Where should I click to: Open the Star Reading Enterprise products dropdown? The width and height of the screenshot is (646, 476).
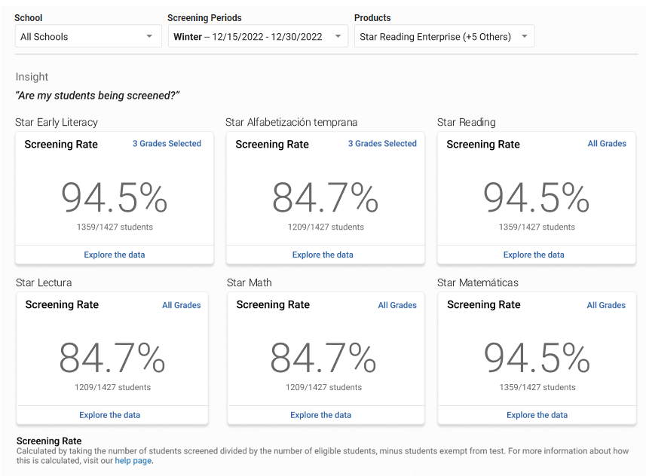coord(437,35)
